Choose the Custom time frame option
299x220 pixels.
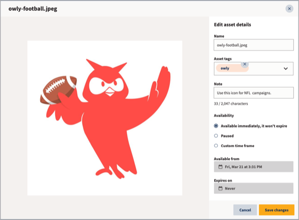click(216, 145)
